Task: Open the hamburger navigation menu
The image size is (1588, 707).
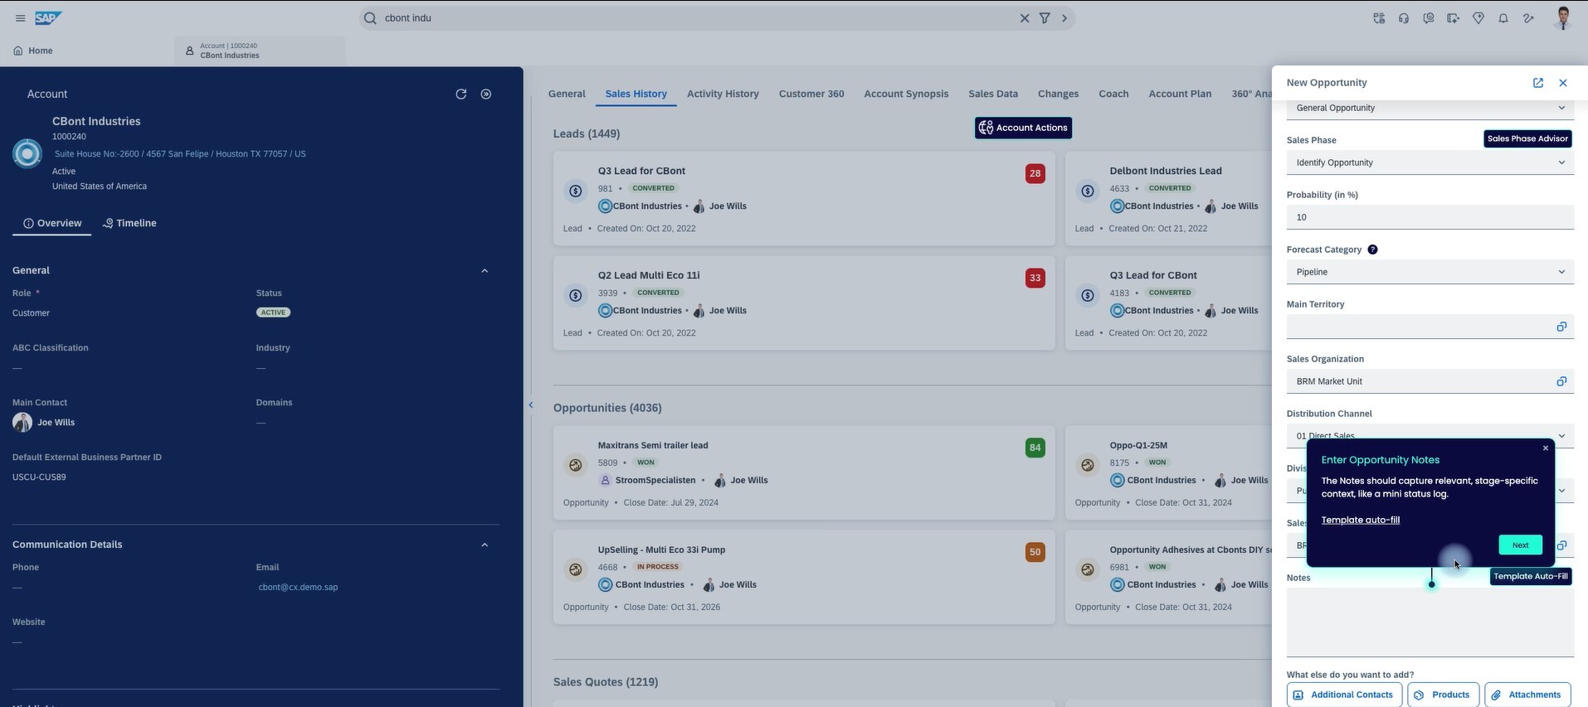Action: click(21, 18)
